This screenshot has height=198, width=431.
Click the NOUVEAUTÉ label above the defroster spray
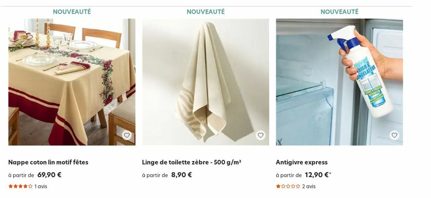tap(339, 12)
